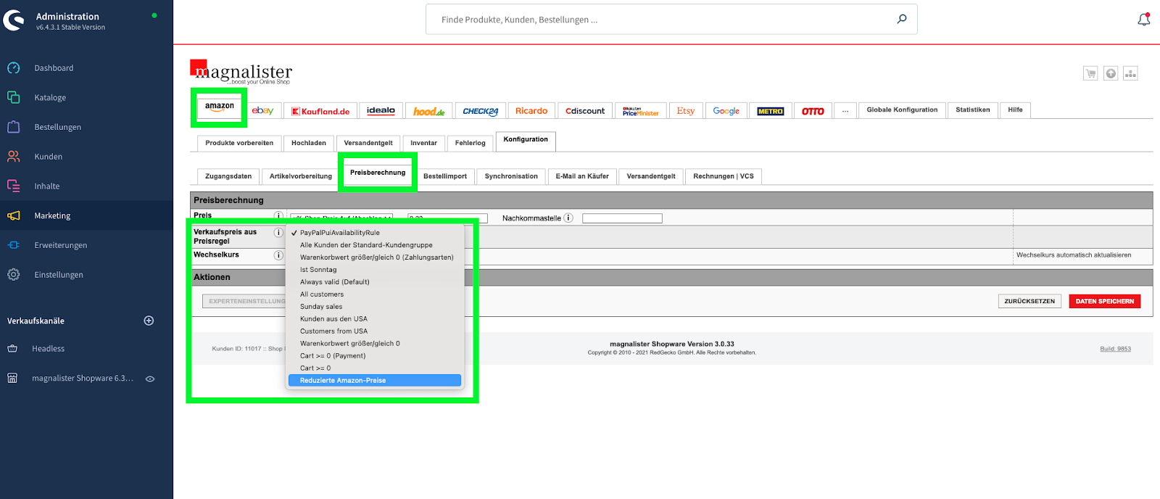Click the search magnifier icon
Image resolution: width=1160 pixels, height=499 pixels.
902,19
